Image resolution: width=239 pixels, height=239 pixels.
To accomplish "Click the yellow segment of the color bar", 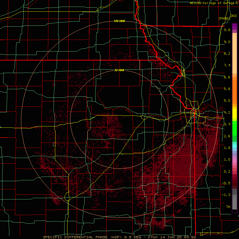I will click(234, 114).
